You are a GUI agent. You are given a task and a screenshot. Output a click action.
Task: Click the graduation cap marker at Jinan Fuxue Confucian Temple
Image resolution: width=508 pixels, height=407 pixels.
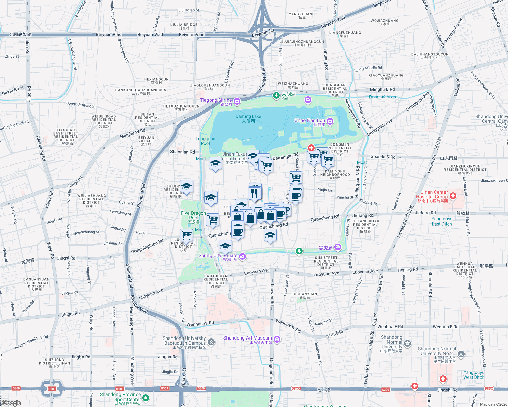coord(253,156)
